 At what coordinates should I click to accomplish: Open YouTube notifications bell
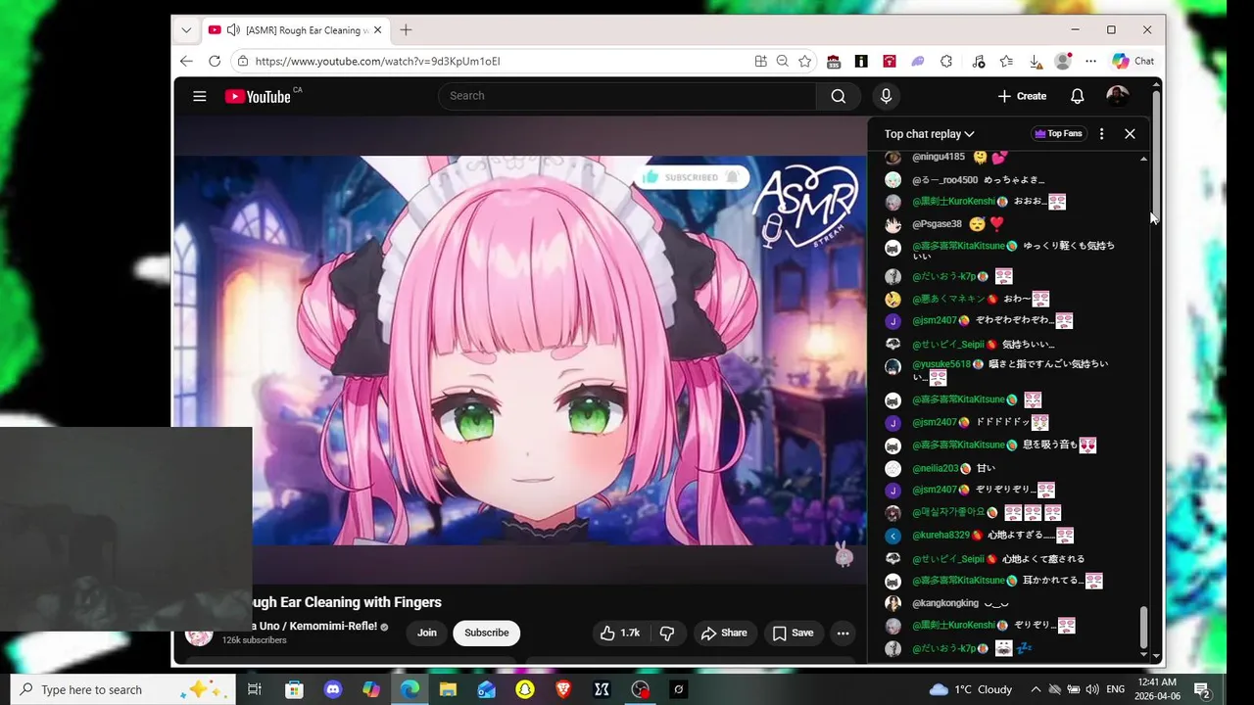pyautogui.click(x=1077, y=96)
